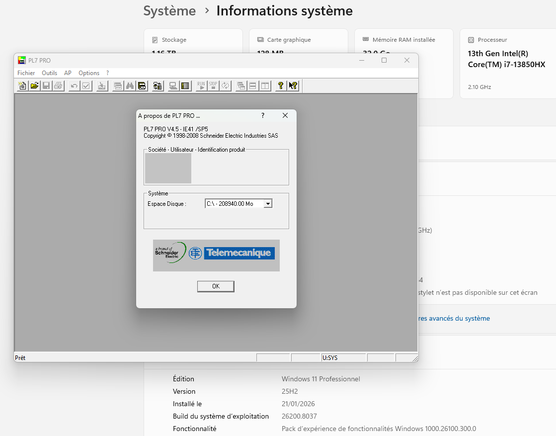Viewport: 556px width, 436px height.
Task: Click the Print toolbar icon
Action: tap(58, 86)
